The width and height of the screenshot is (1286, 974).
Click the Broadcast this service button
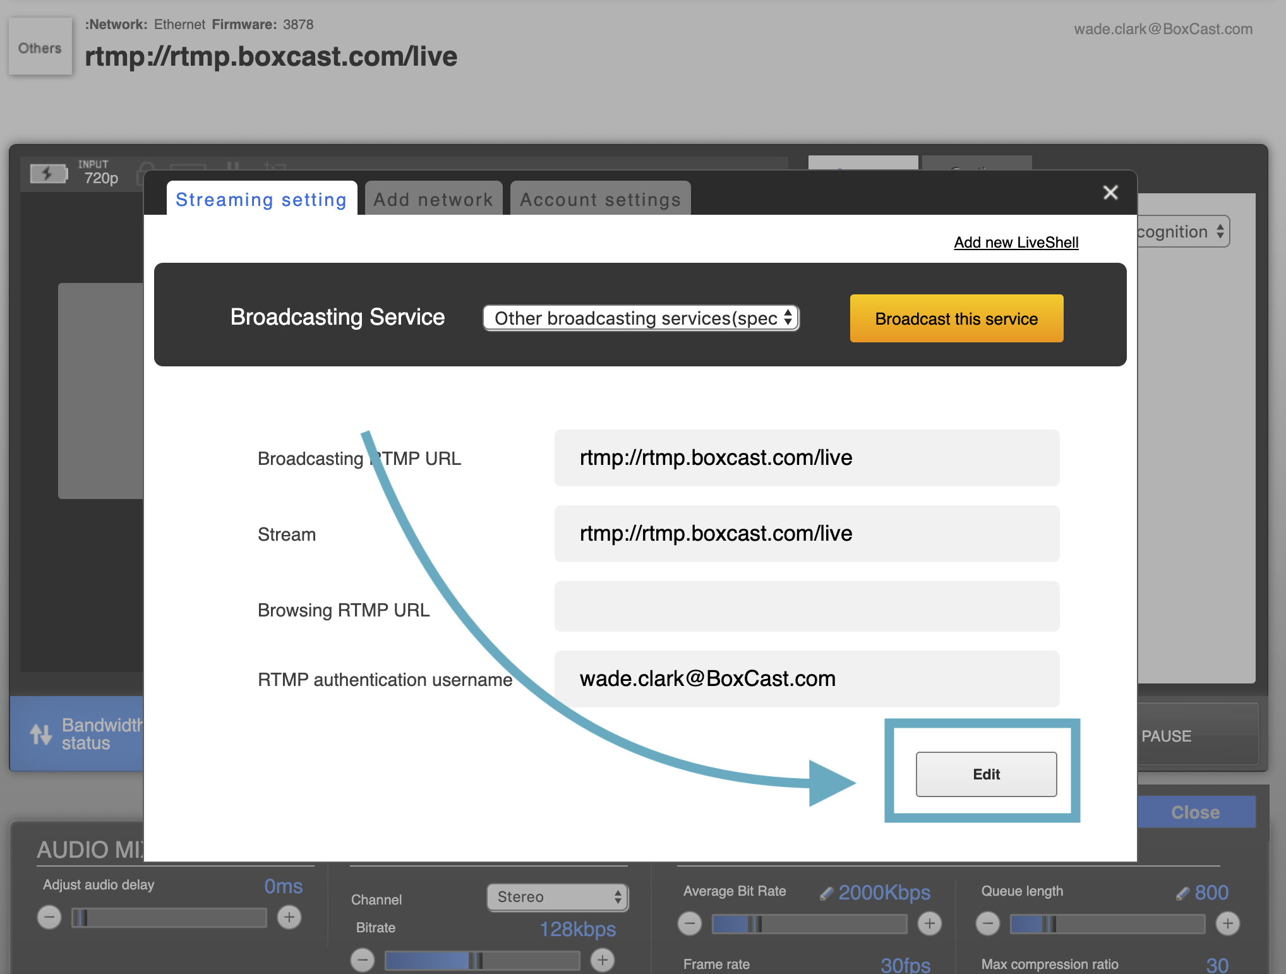(956, 319)
